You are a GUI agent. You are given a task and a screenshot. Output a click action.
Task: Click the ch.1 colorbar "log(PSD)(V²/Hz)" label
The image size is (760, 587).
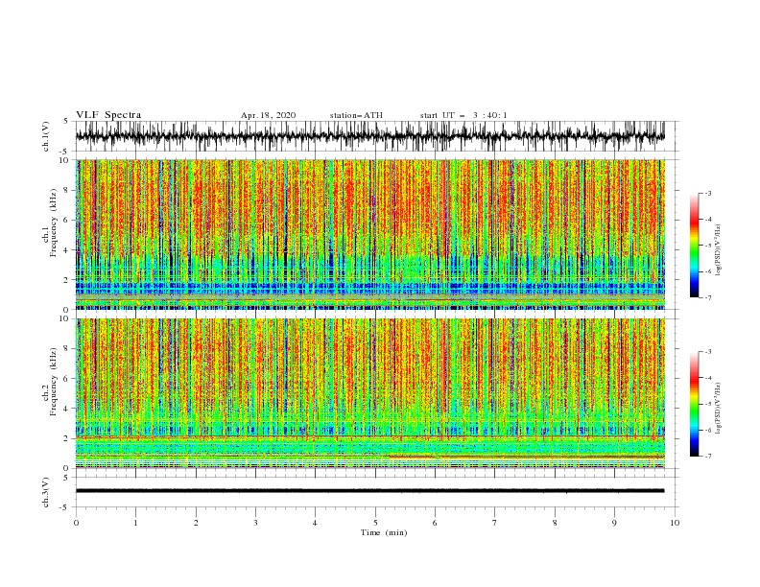click(x=719, y=250)
